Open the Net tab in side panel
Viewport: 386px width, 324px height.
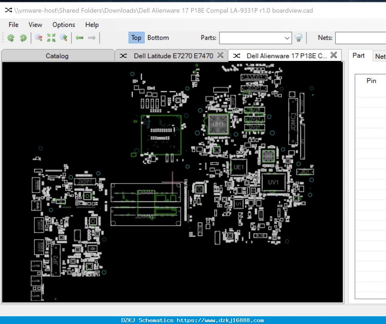pyautogui.click(x=380, y=56)
